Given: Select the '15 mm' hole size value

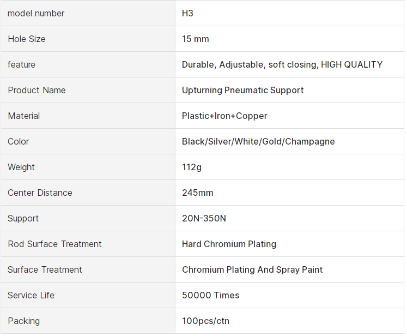Looking at the screenshot, I should (195, 39).
